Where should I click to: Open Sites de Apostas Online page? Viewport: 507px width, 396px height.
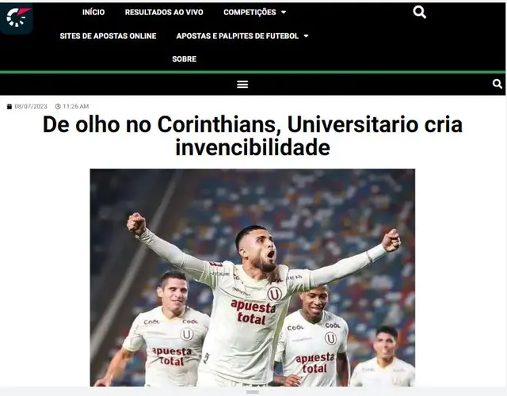pos(108,36)
